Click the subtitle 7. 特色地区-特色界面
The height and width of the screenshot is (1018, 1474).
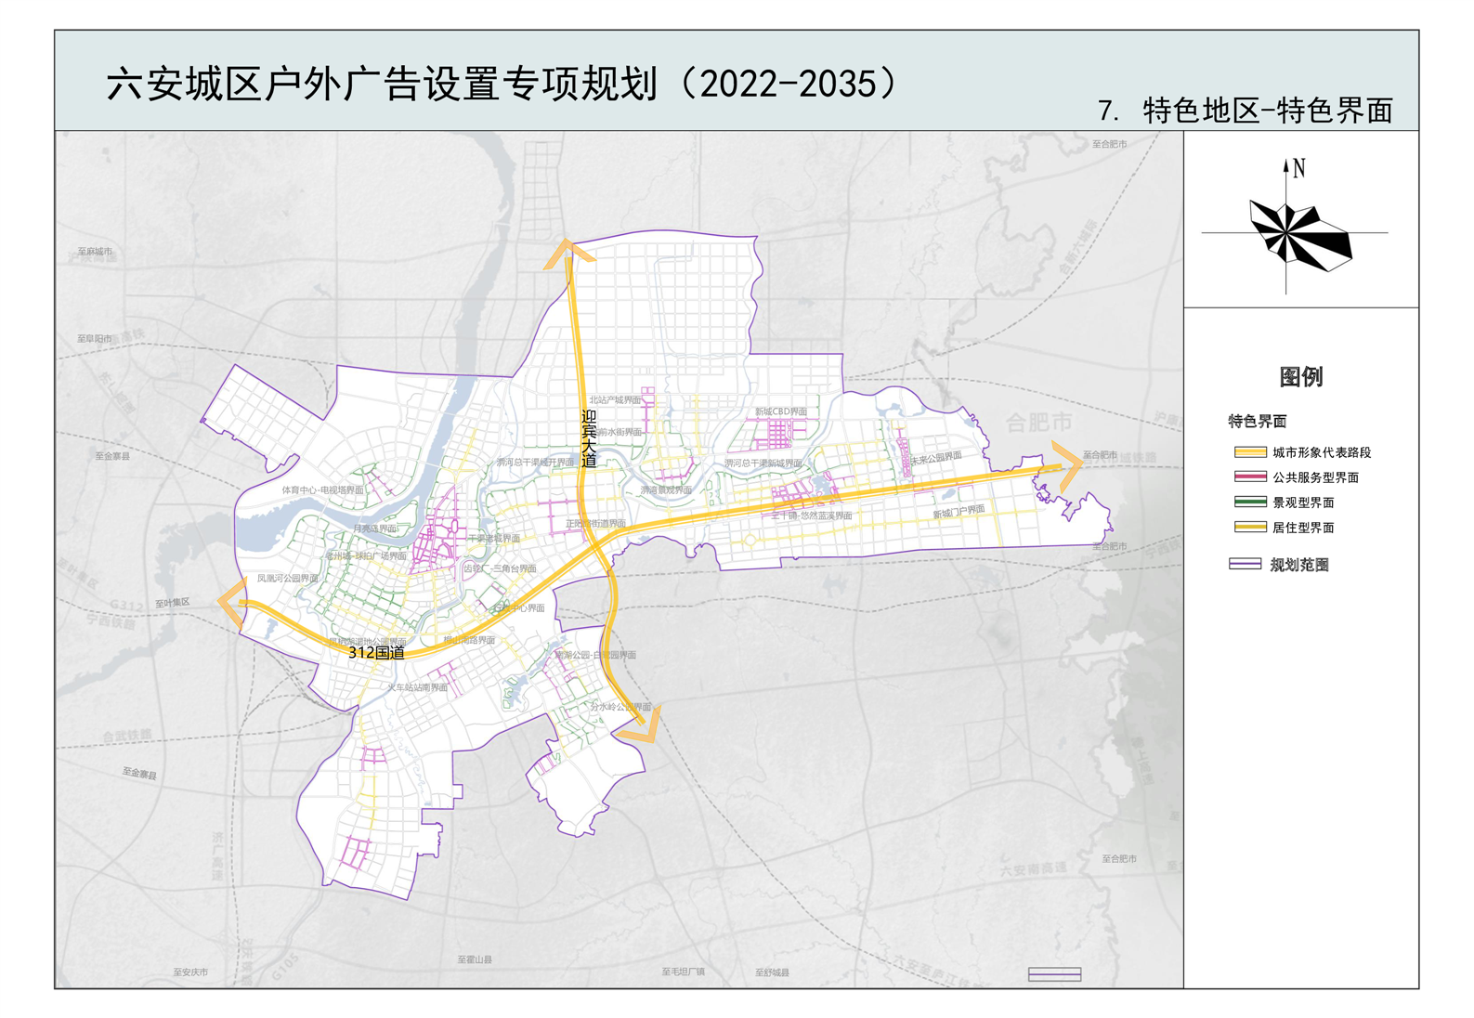point(1245,111)
